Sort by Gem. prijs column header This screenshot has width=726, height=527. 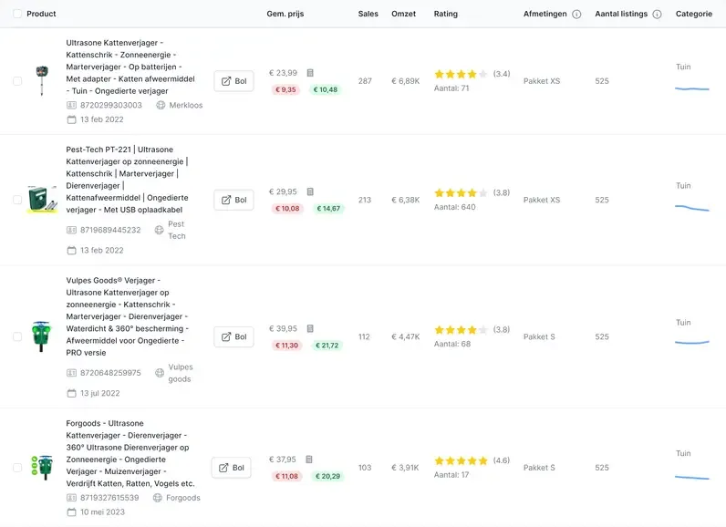tap(285, 14)
